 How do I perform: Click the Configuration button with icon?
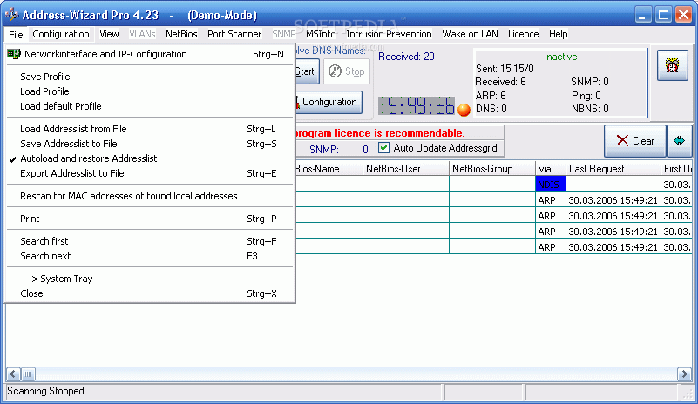tap(329, 102)
